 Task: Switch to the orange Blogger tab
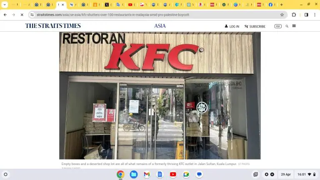[95, 5]
